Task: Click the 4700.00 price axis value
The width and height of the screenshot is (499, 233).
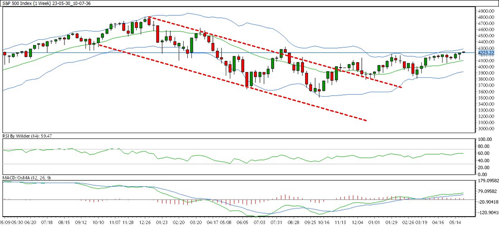Action: [486, 24]
